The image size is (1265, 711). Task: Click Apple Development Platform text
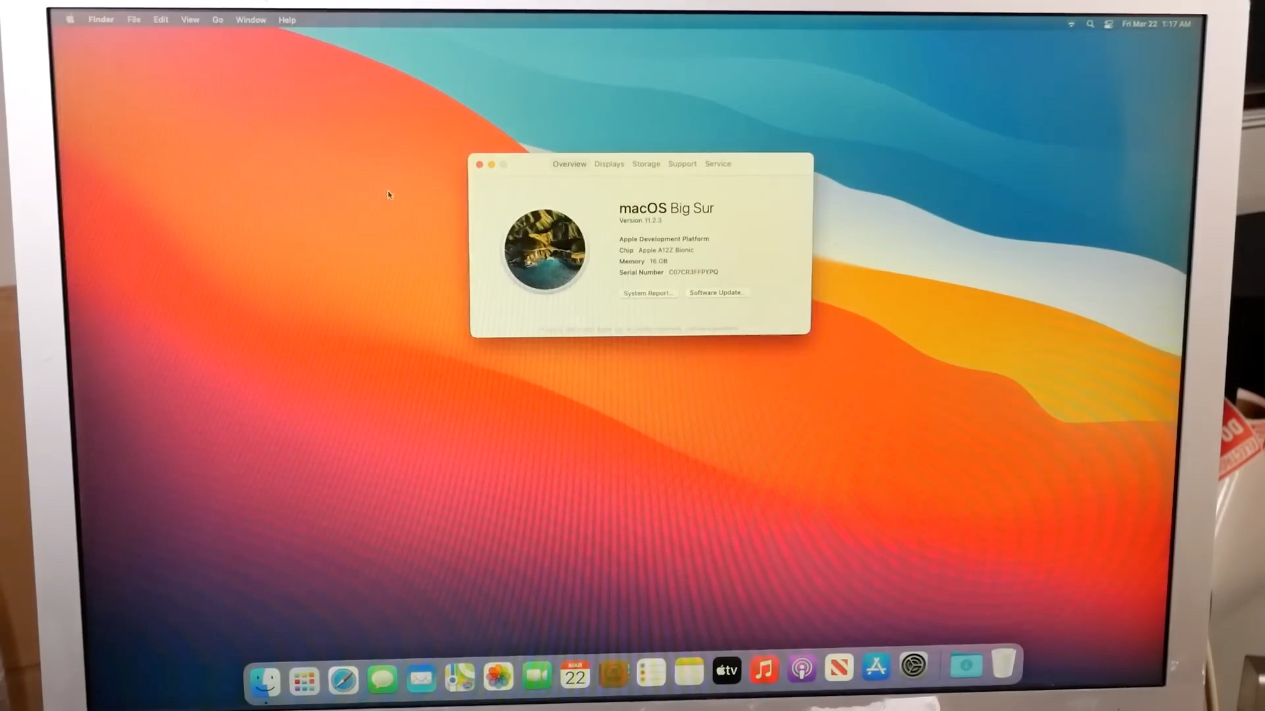click(664, 239)
